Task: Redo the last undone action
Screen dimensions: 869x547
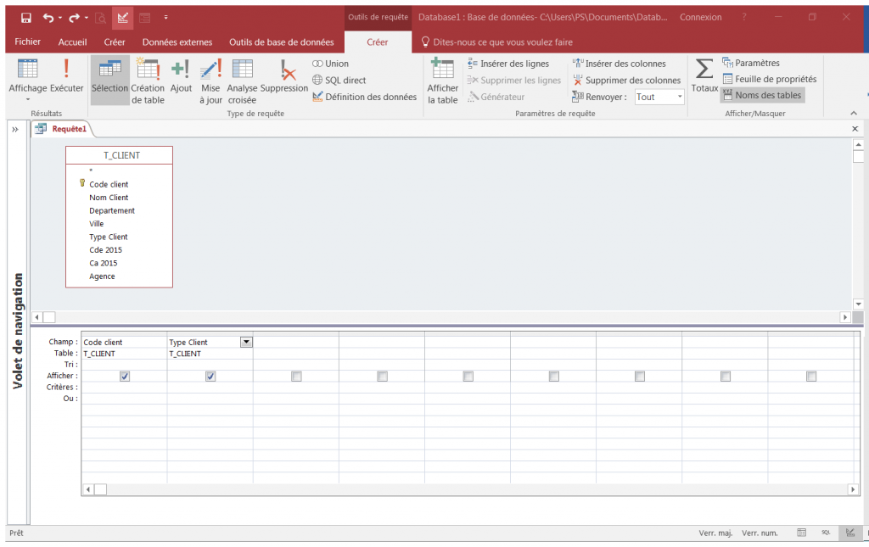Action: point(74,18)
